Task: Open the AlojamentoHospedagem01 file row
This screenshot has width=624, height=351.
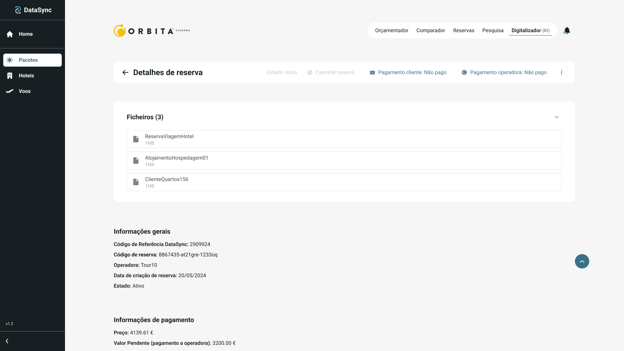Action: click(x=344, y=161)
